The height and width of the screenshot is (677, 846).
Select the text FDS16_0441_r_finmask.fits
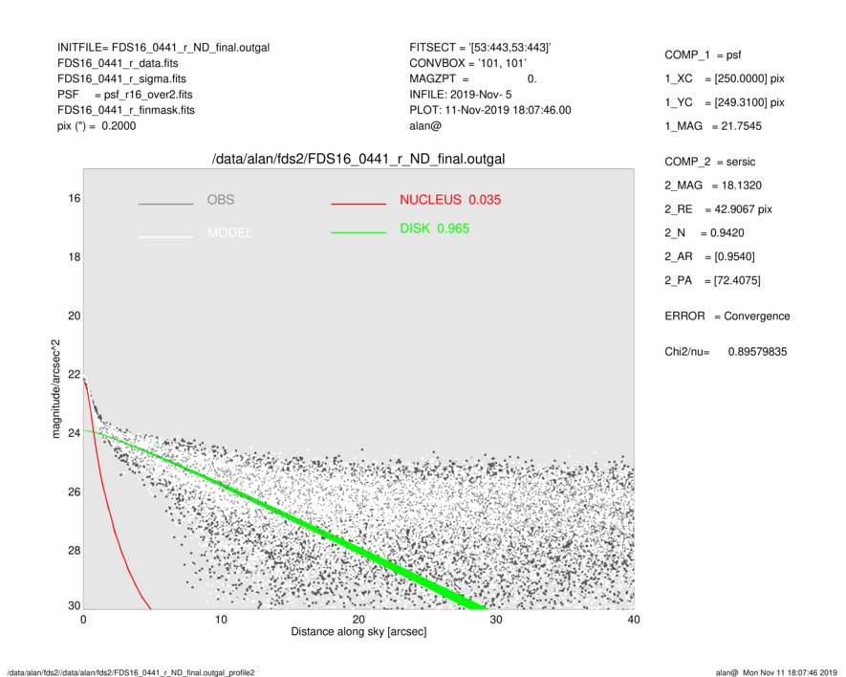pyautogui.click(x=126, y=110)
